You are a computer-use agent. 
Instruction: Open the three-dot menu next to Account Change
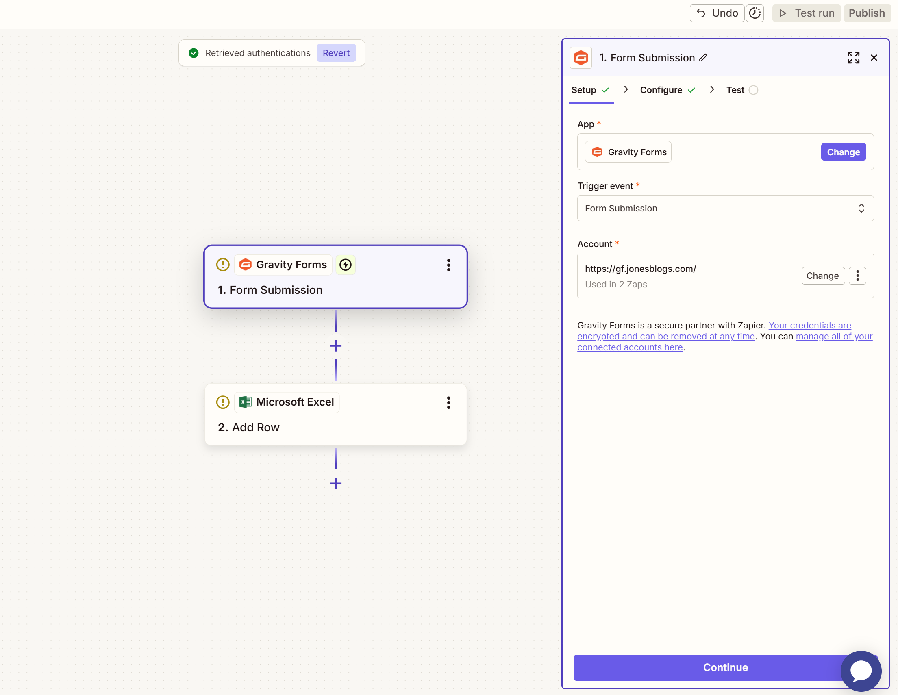click(x=858, y=276)
